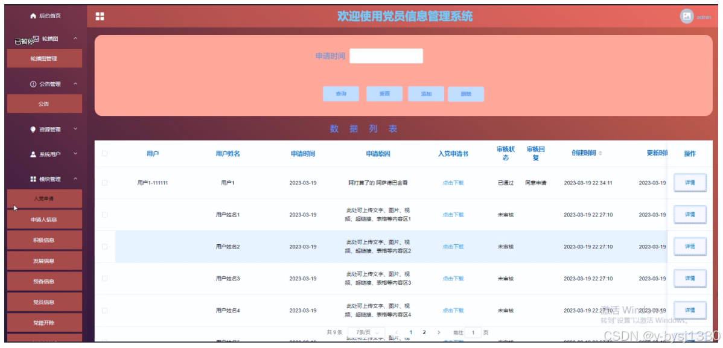Select 申请人信息 in the sidebar
This screenshot has height=348, width=723.
[44, 220]
